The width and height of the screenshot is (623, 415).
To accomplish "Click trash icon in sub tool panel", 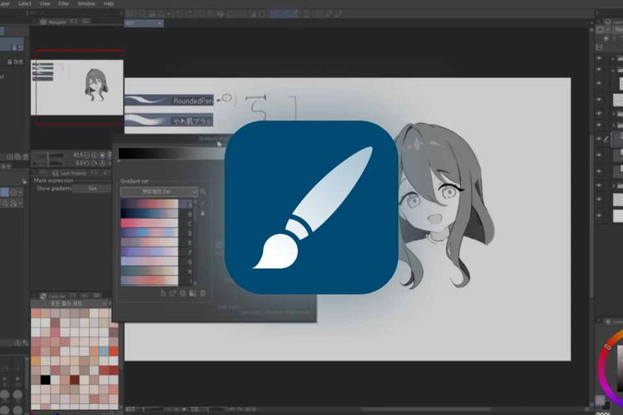I will pos(25,158).
